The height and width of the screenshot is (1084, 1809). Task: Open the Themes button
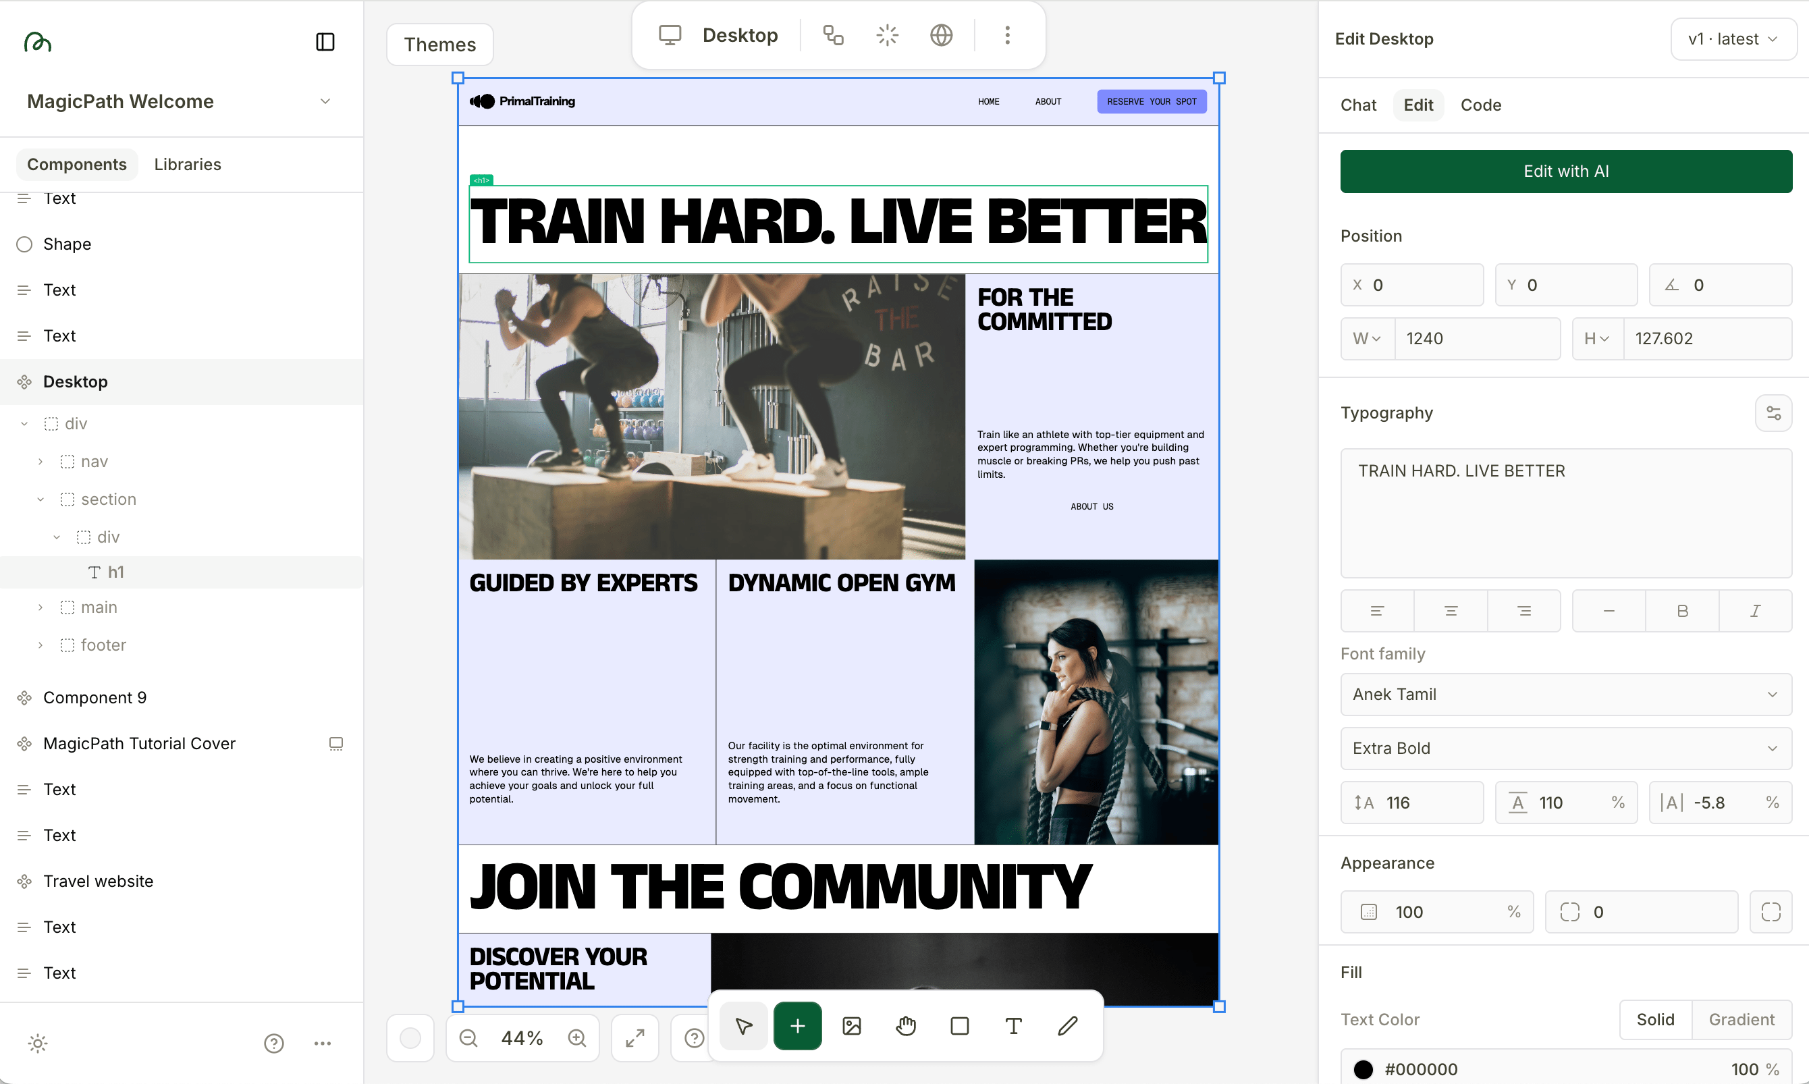click(x=439, y=45)
